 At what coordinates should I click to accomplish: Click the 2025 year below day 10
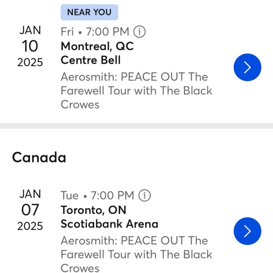pyautogui.click(x=30, y=62)
